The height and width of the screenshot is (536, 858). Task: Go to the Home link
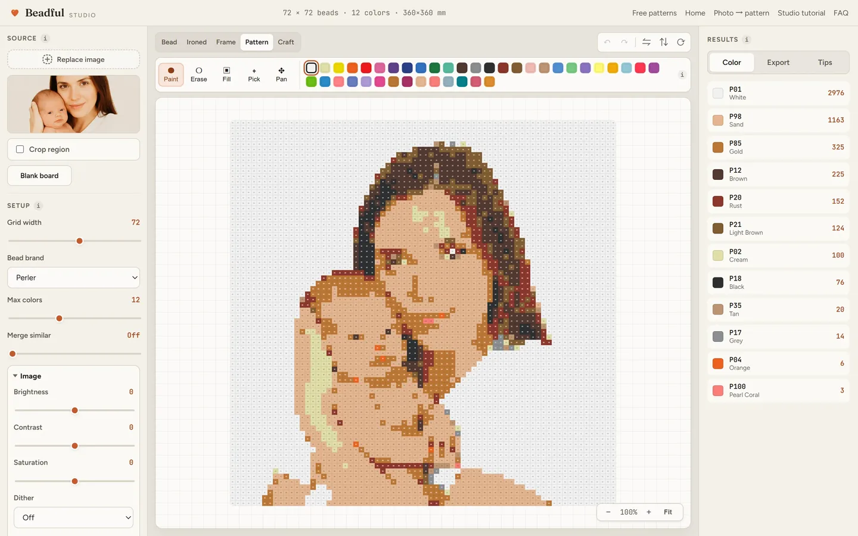(x=695, y=13)
